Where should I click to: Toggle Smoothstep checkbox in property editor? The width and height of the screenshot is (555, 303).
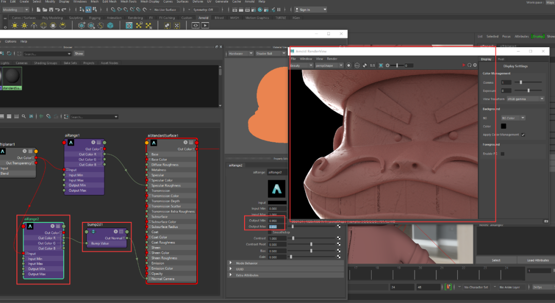click(x=270, y=232)
